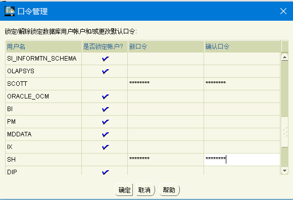Screen dimensions: 293x200
Task: Click confirm password cell for ORACLE_OCM
Action: [242, 96]
